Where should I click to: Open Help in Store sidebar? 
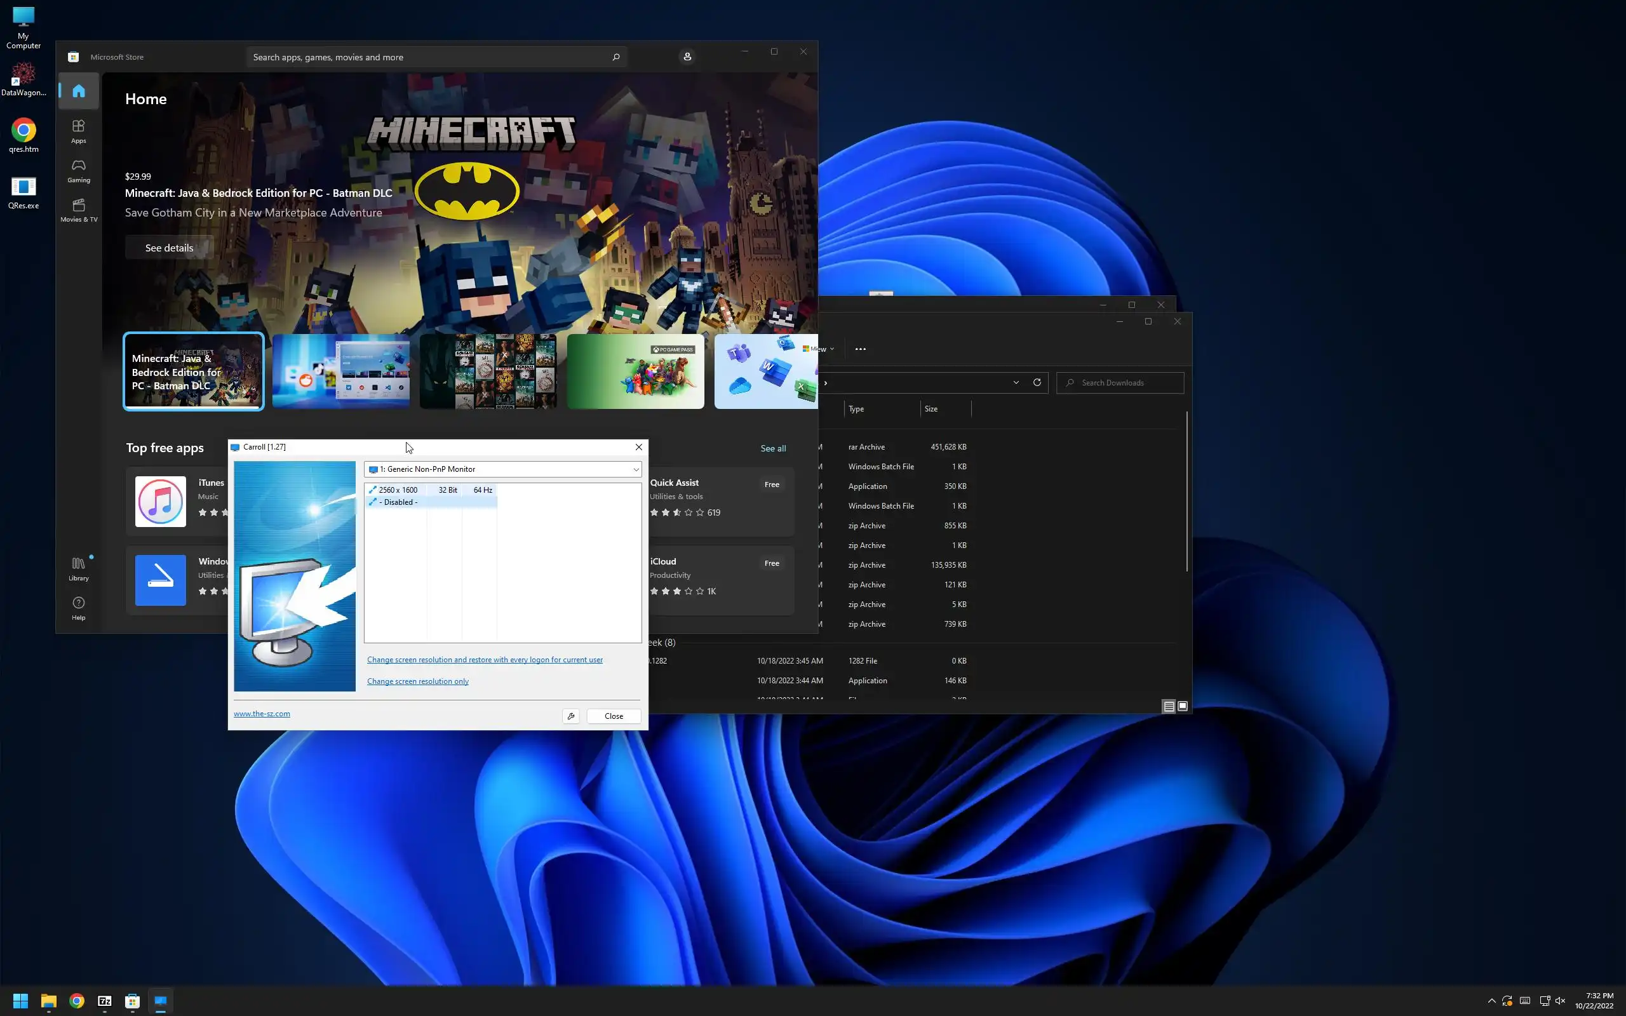point(79,608)
